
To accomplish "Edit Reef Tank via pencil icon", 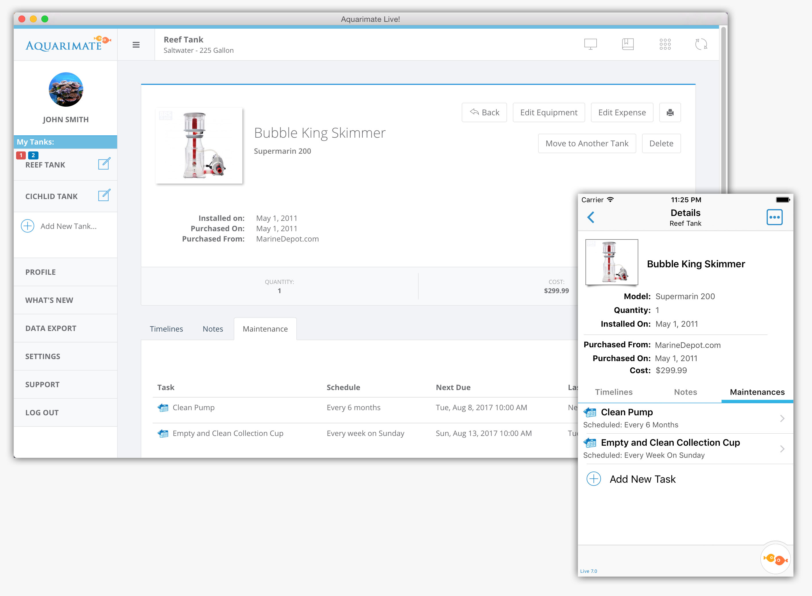I will pyautogui.click(x=104, y=164).
